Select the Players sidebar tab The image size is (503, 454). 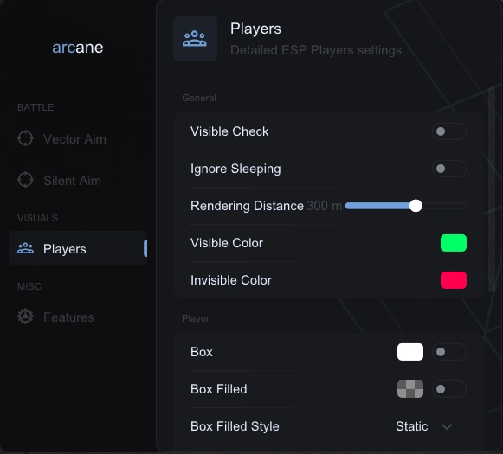[x=78, y=248]
